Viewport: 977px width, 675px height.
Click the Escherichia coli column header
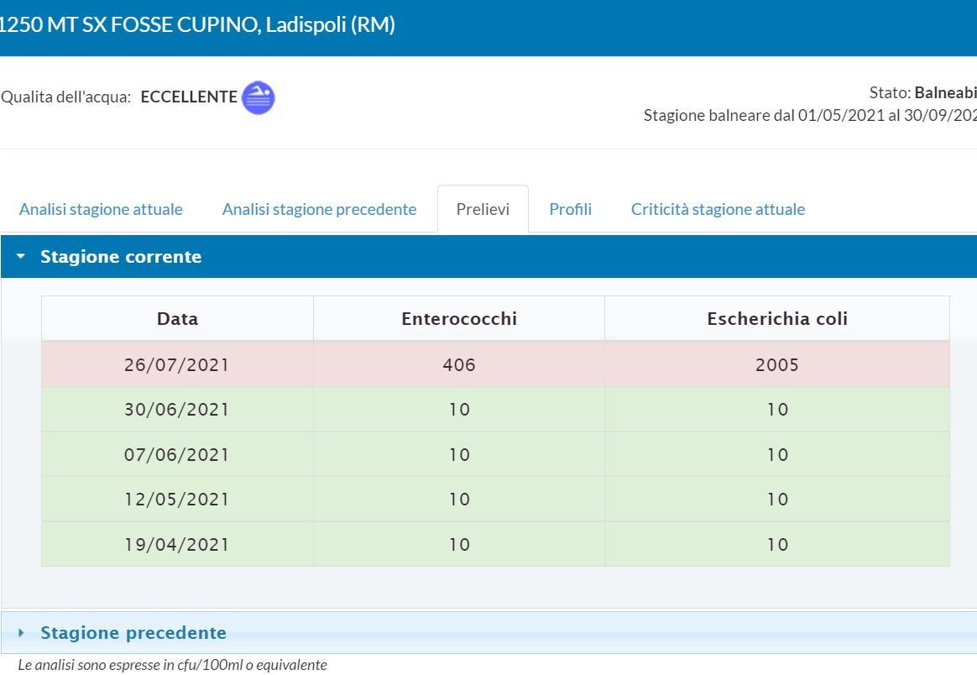pos(777,318)
